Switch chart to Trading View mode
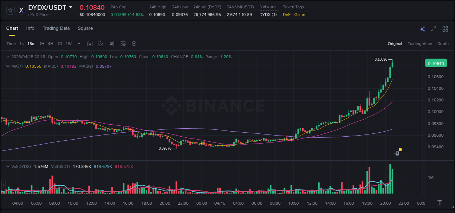455x213 pixels. point(420,44)
